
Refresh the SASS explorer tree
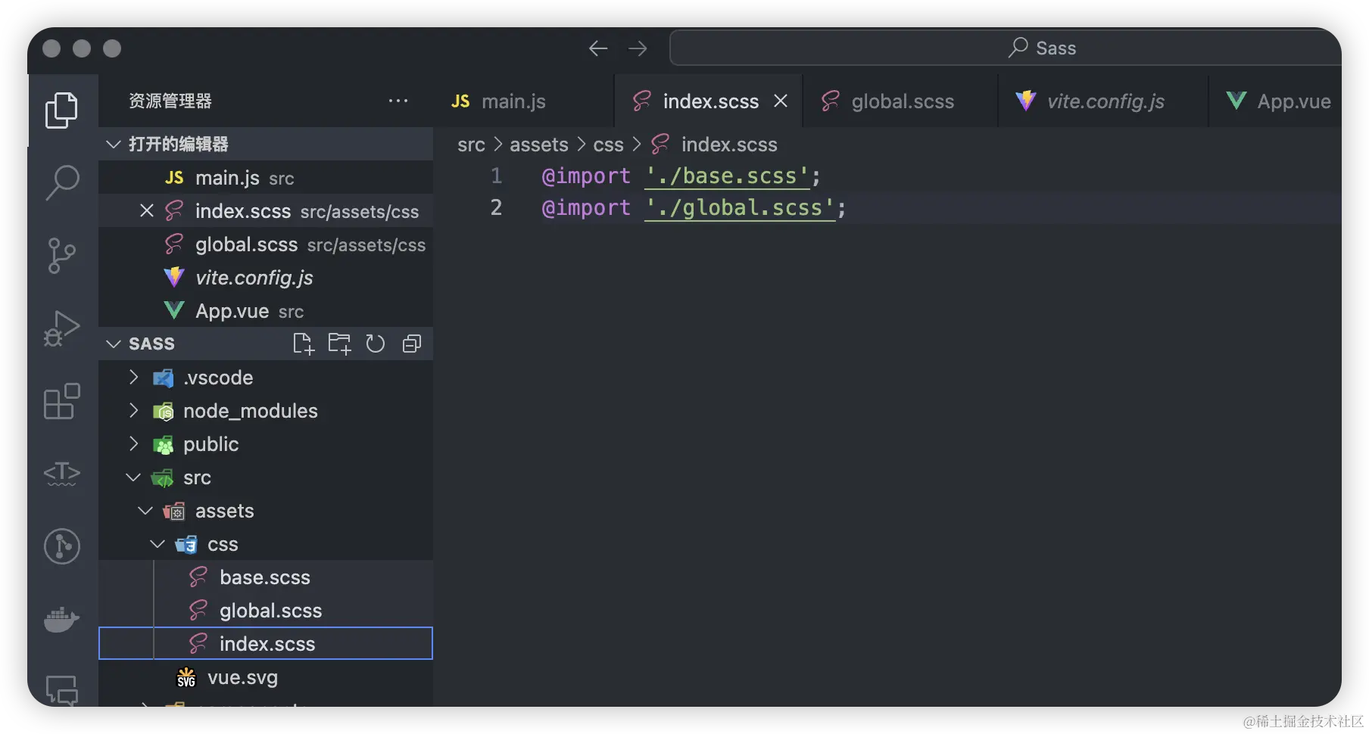tap(376, 344)
